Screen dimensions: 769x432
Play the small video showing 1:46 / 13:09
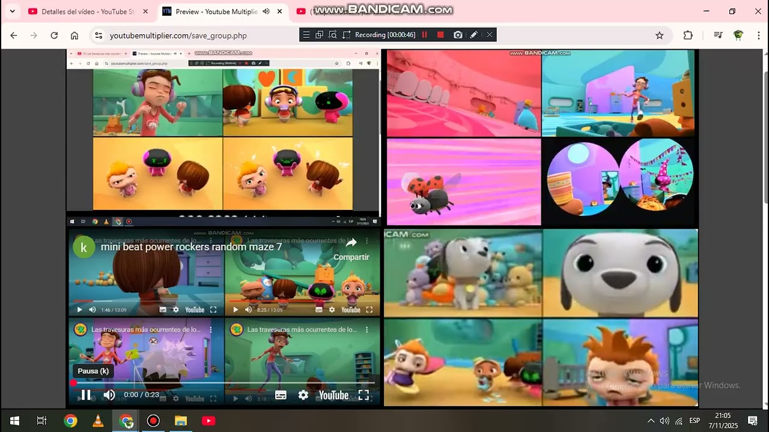click(79, 310)
